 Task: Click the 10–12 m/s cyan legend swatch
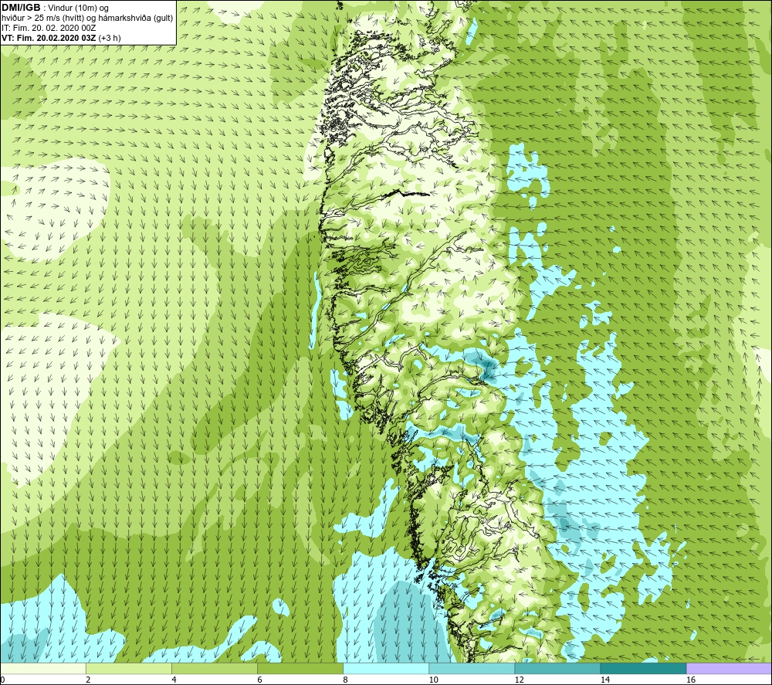(x=472, y=669)
